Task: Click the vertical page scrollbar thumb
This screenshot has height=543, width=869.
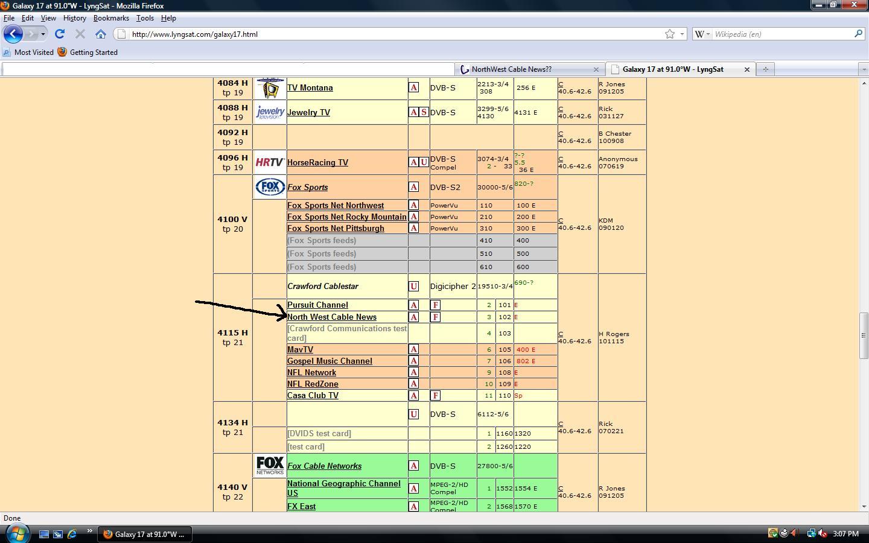Action: tap(864, 335)
